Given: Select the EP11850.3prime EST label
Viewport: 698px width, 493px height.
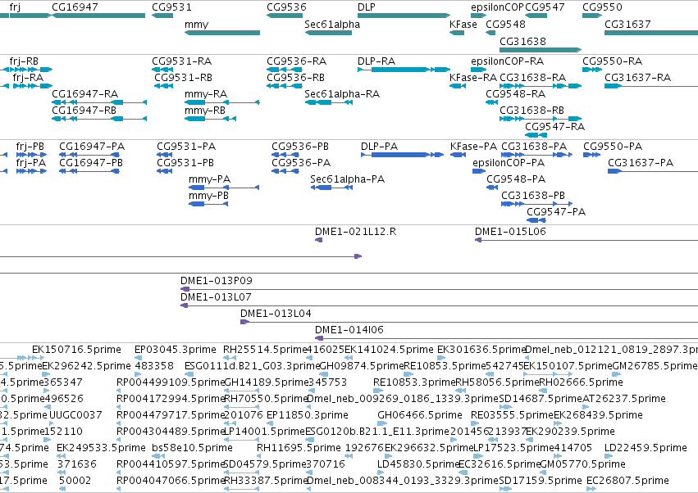Looking at the screenshot, I should pyautogui.click(x=307, y=415).
